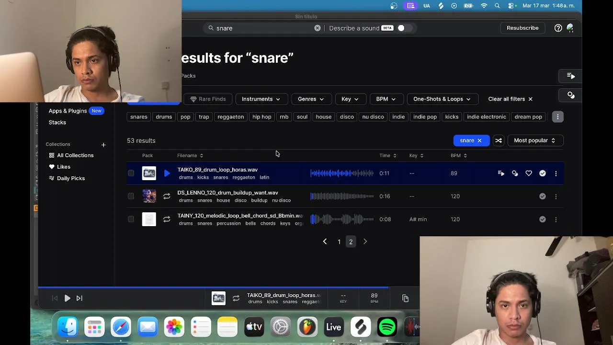Go to results page 1

(x=339, y=242)
